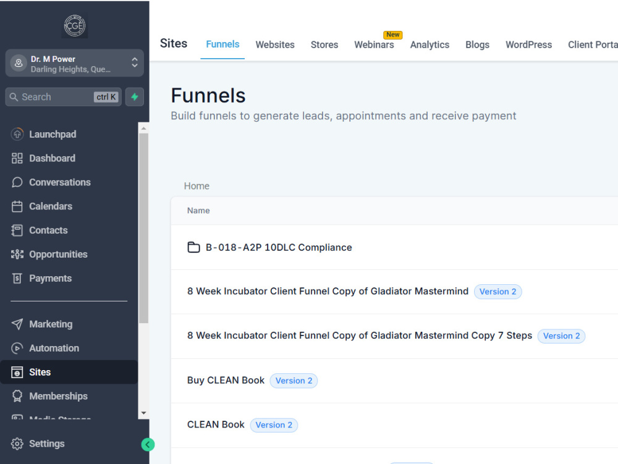Click the Memberships badge icon

[17, 396]
